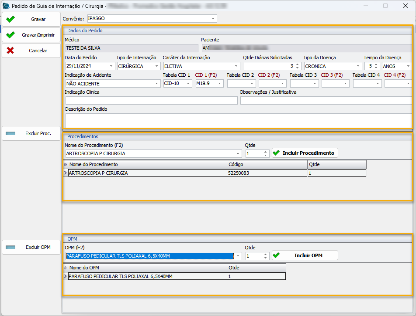Click Incluir Procedimento button
Image resolution: width=416 pixels, height=316 pixels.
coord(305,153)
